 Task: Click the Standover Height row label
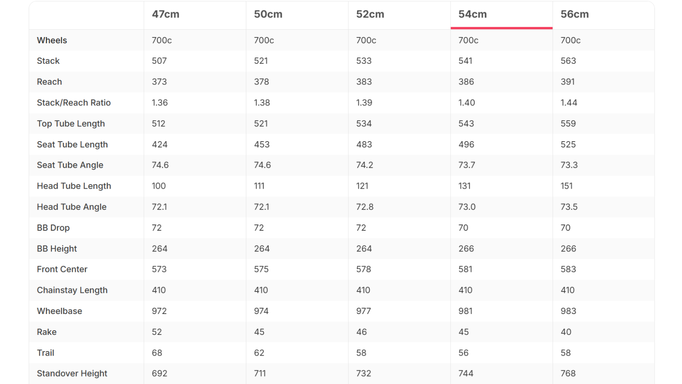pyautogui.click(x=72, y=374)
